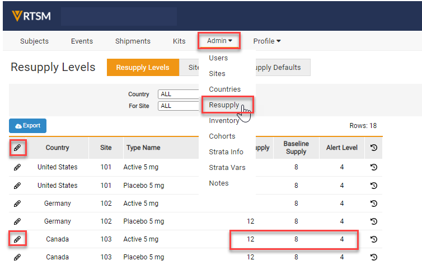Viewport: 422px width, 265px height.
Task: Choose Inventory in the Admin menu
Action: (x=224, y=121)
